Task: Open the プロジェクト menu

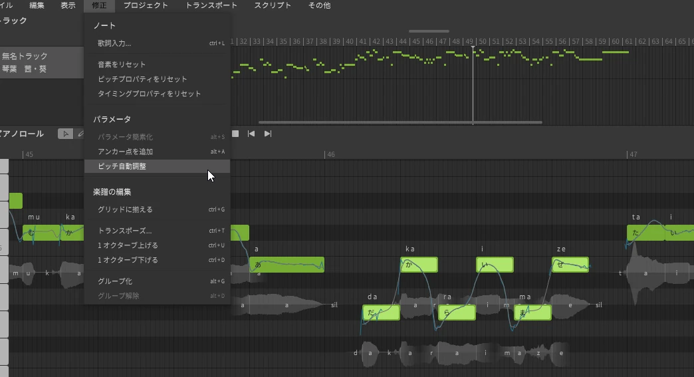Action: pos(146,5)
